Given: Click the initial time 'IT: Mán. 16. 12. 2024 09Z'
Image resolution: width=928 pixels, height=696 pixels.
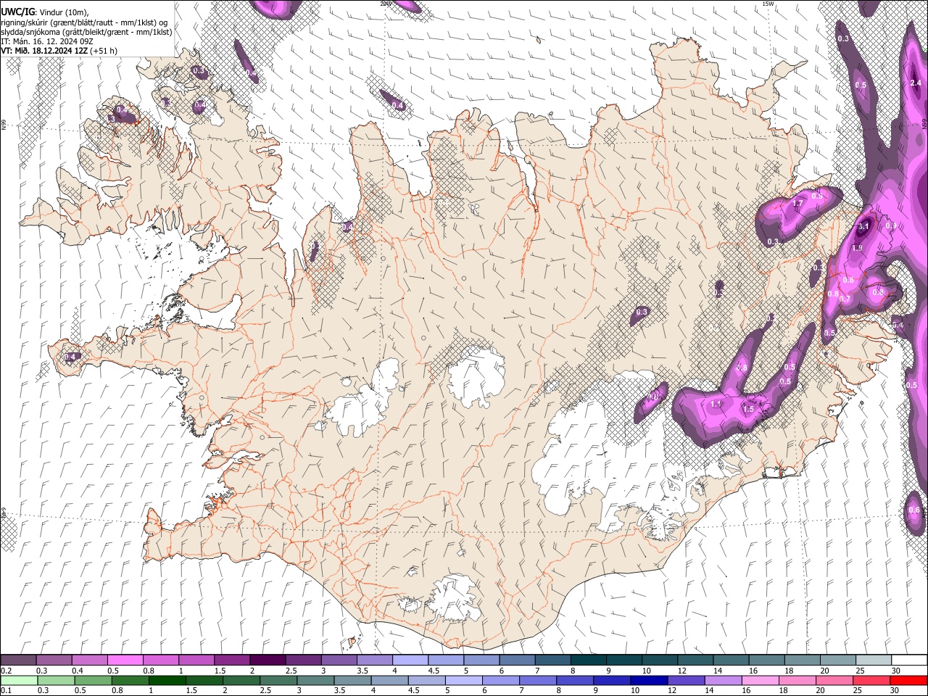Looking at the screenshot, I should [47, 41].
